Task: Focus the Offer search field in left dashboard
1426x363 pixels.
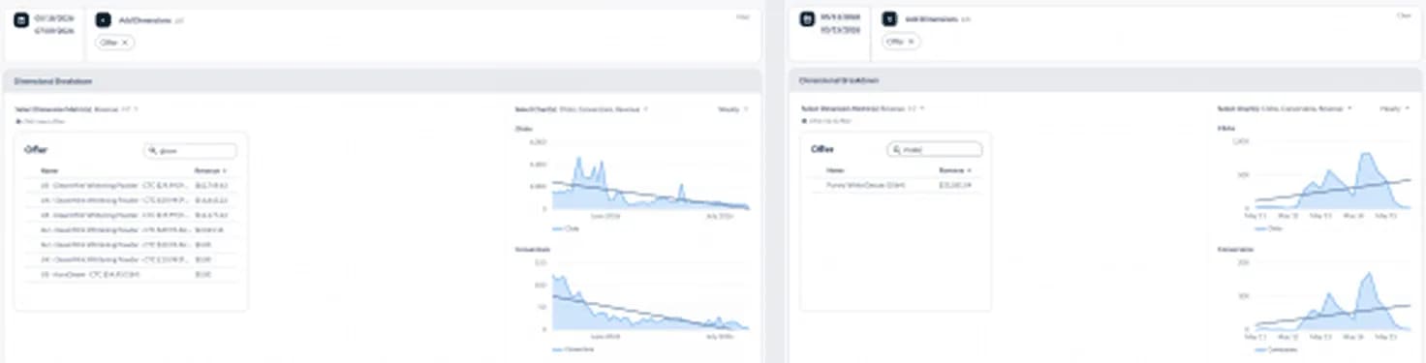Action: pos(190,150)
